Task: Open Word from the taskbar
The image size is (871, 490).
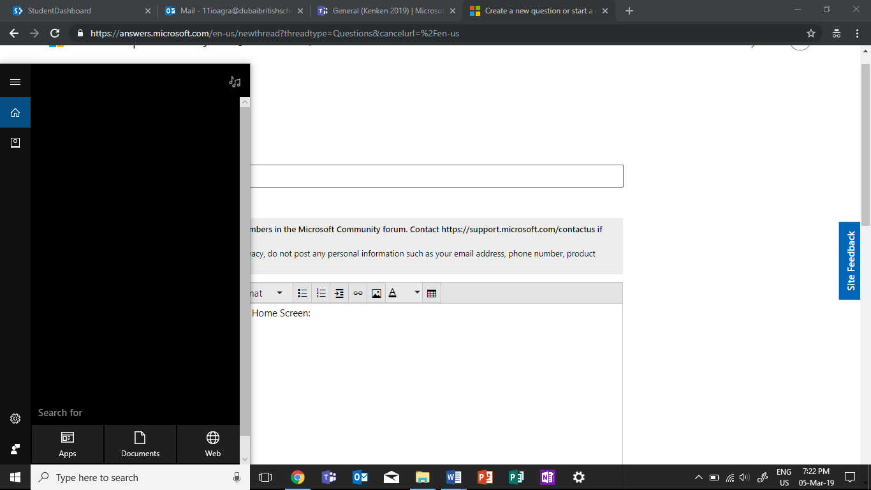Action: point(454,477)
